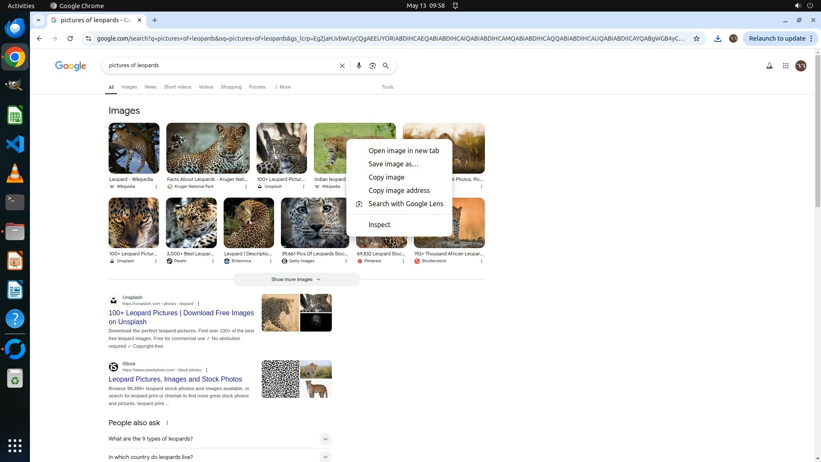The image size is (821, 462).
Task: Clear the search box with X icon
Action: pos(342,65)
